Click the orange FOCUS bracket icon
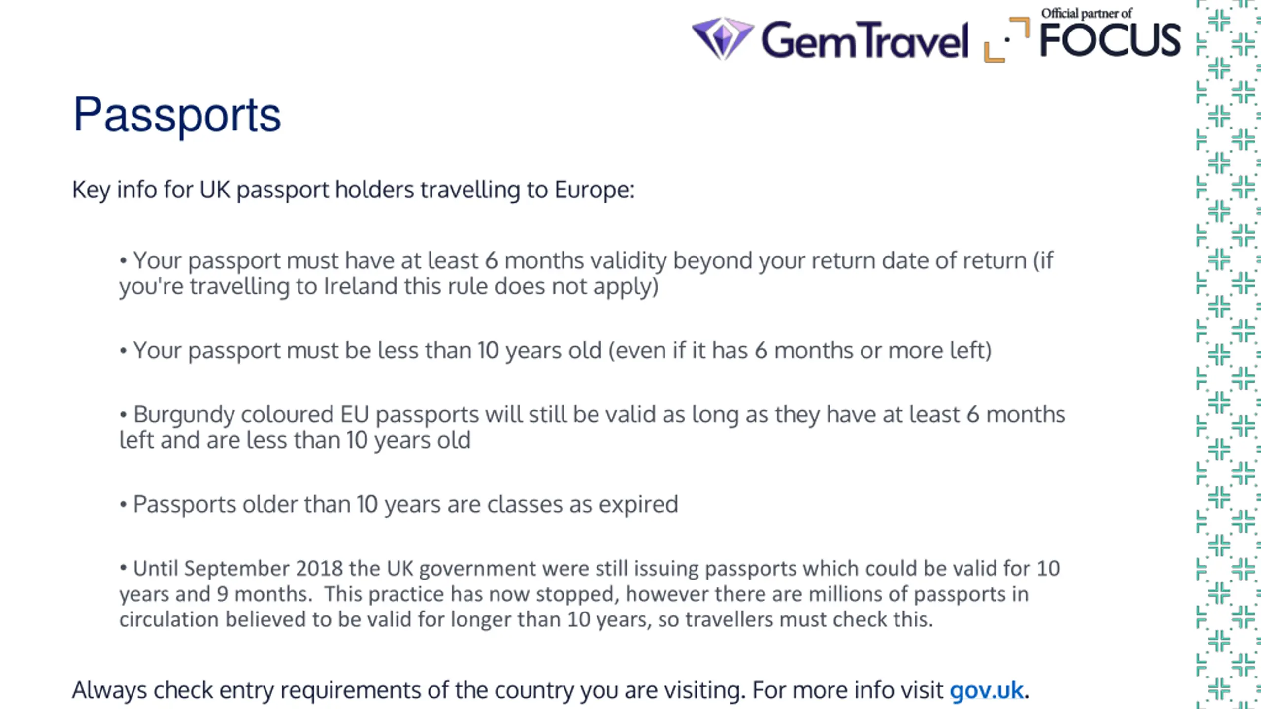 pos(1007,39)
